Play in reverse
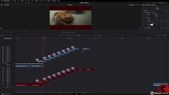169x95 pixels. tap(66, 32)
